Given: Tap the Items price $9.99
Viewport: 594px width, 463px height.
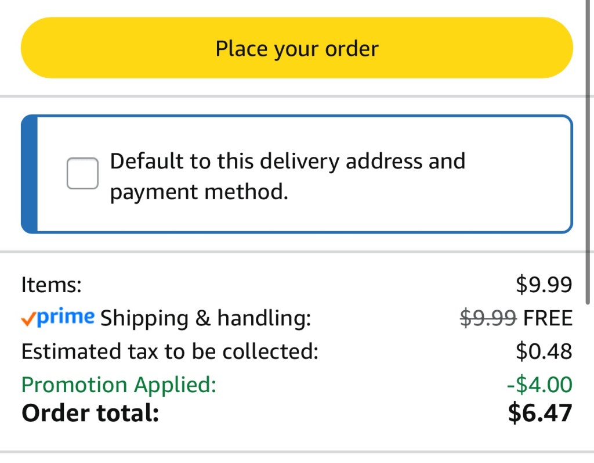Looking at the screenshot, I should pyautogui.click(x=544, y=285).
